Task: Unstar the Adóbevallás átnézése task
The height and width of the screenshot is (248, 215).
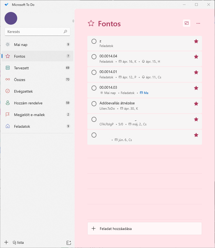Action: click(x=196, y=104)
